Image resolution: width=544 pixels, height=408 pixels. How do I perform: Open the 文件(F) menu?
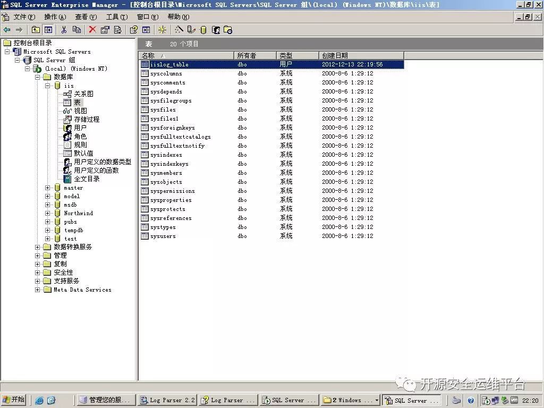(24, 16)
